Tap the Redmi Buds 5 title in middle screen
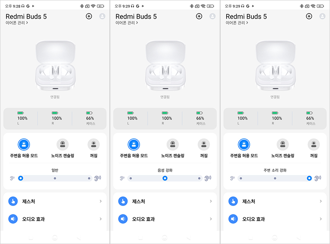Viewport: 330px width, 244px height. pyautogui.click(x=136, y=16)
